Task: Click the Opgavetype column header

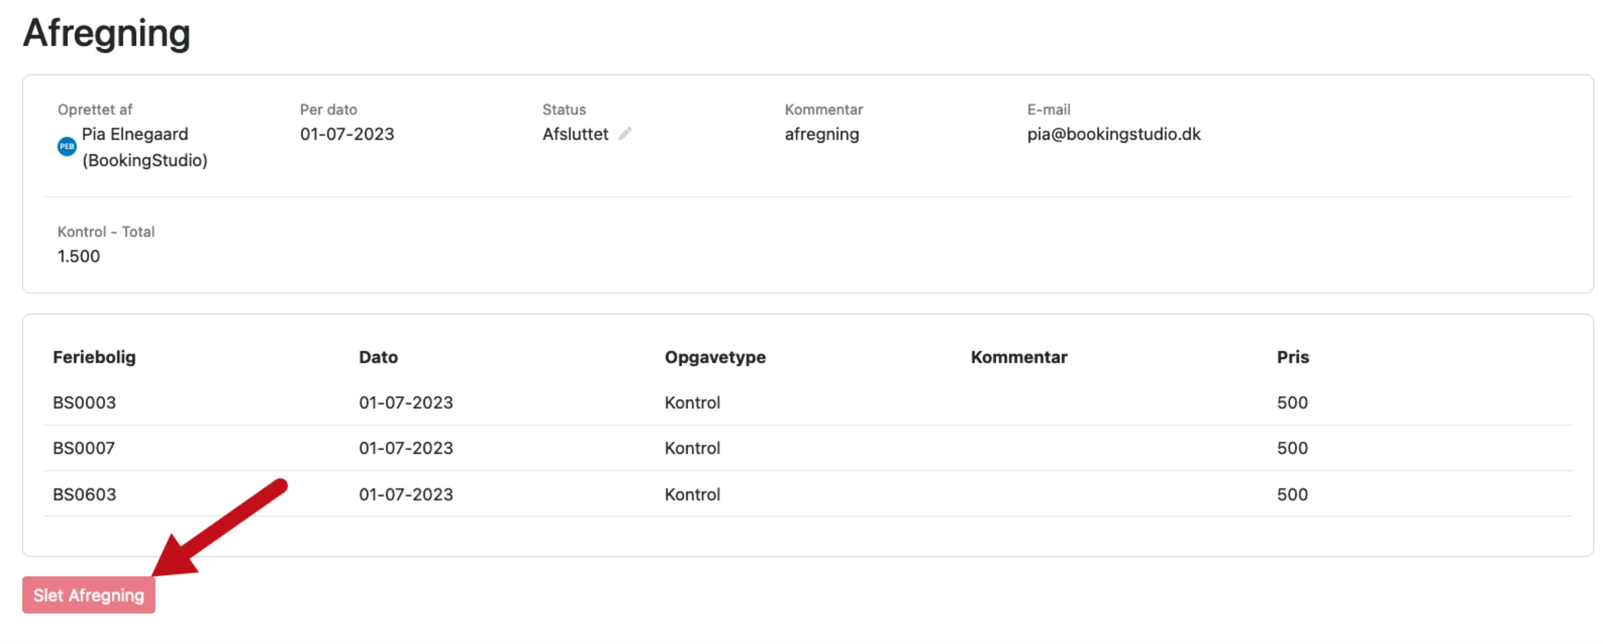Action: (x=714, y=357)
